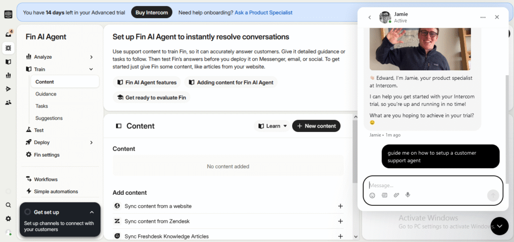Click plus icon for Sync content from a website
This screenshot has width=514, height=242.
click(340, 206)
